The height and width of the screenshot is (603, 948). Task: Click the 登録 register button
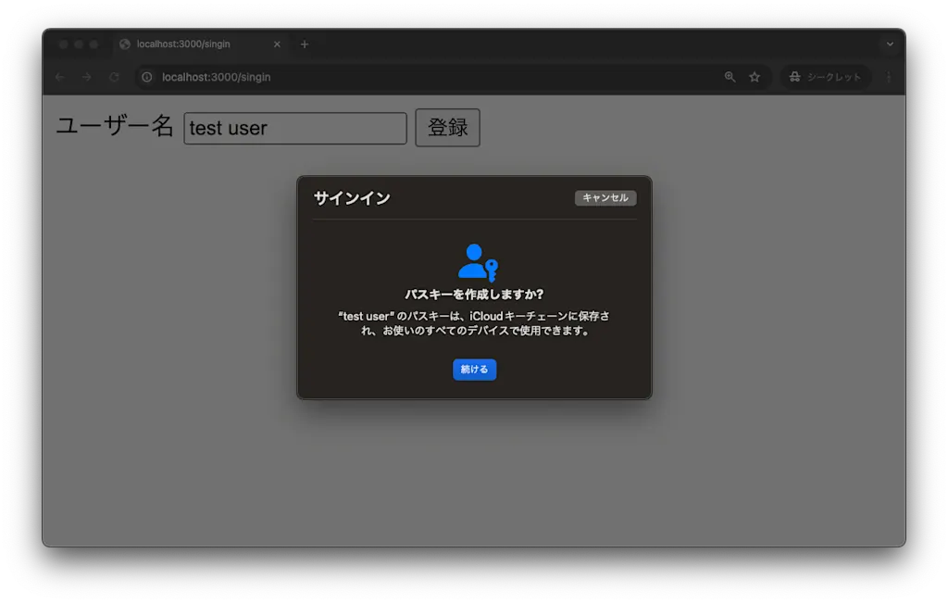click(447, 128)
